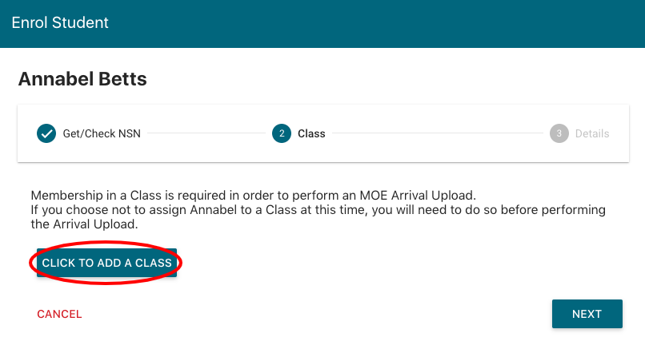Viewport: 645px width, 349px height.
Task: Click the Annabel Betts student name heading
Action: click(x=82, y=79)
